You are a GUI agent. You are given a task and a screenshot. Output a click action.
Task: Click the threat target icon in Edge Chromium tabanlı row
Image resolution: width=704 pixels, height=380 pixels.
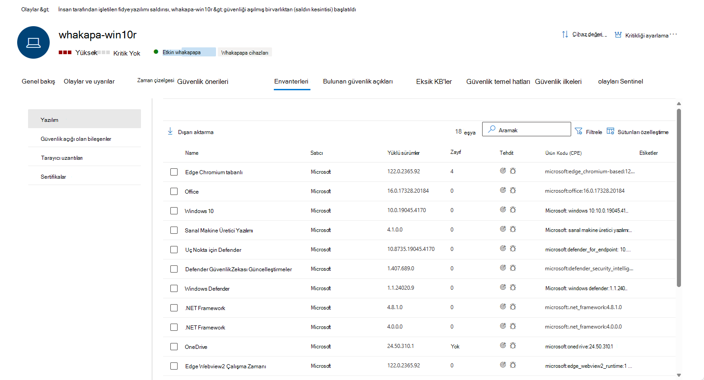[503, 171]
